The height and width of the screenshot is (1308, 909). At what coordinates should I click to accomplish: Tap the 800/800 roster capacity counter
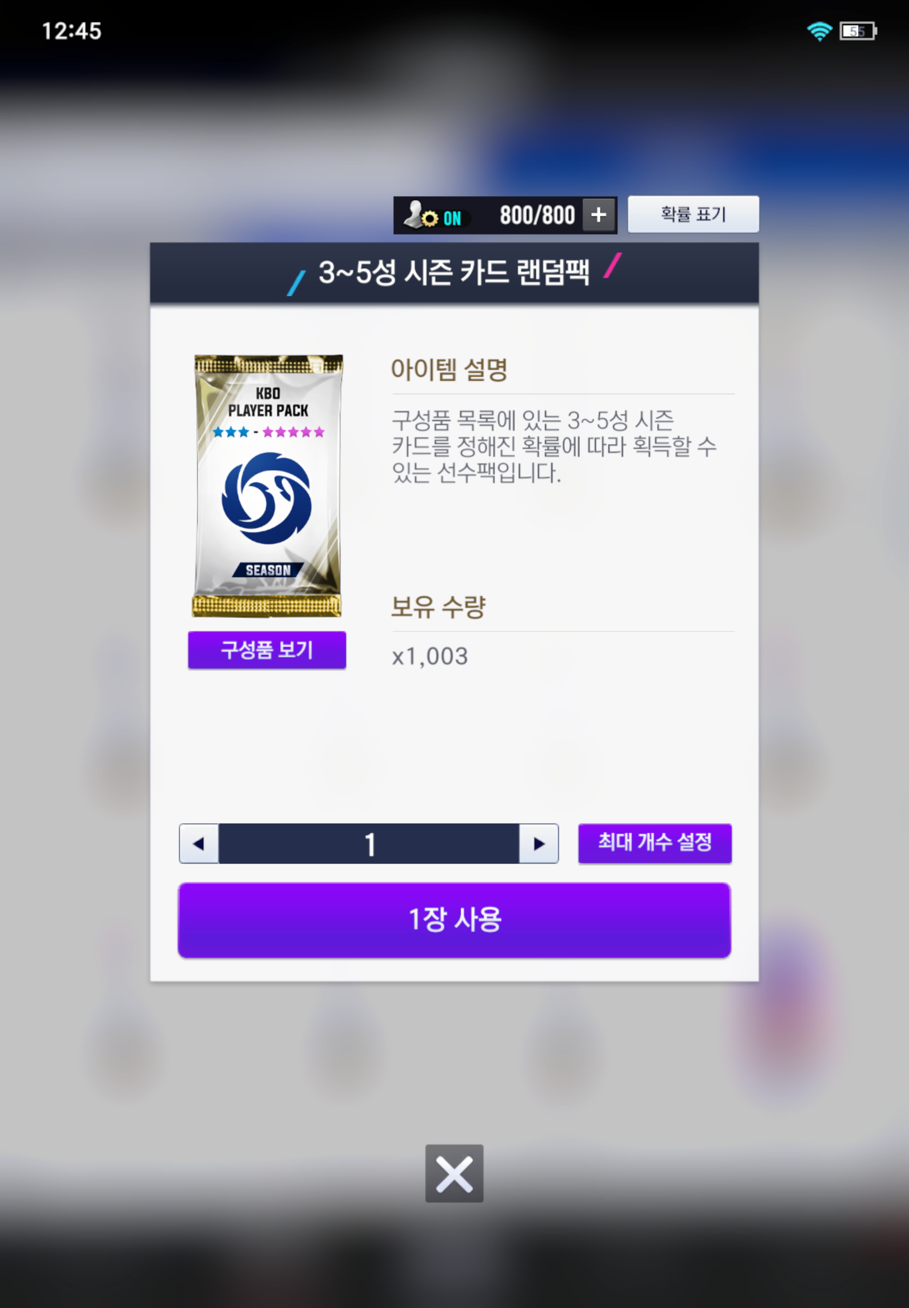(x=537, y=215)
